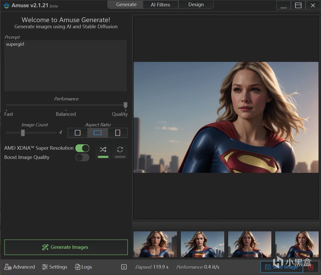Image resolution: width=321 pixels, height=275 pixels.
Task: Disable AMD XDNA Super Resolution toggle
Action: pyautogui.click(x=82, y=148)
